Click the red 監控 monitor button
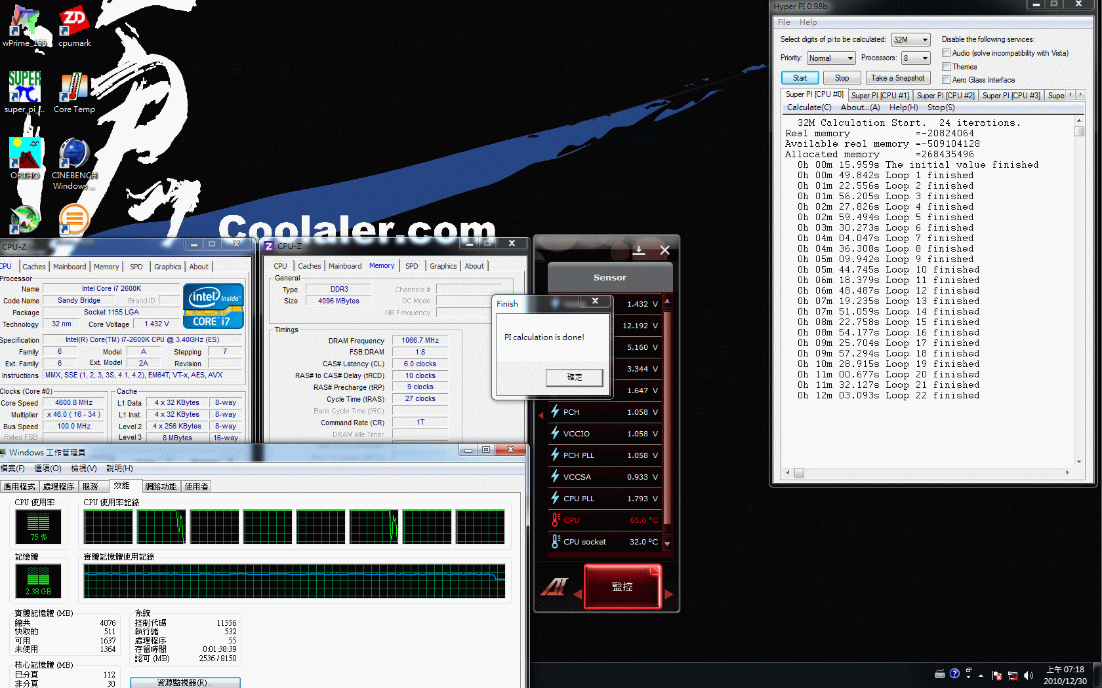 622,586
